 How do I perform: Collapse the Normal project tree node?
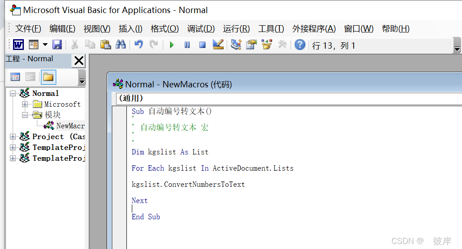[13, 94]
